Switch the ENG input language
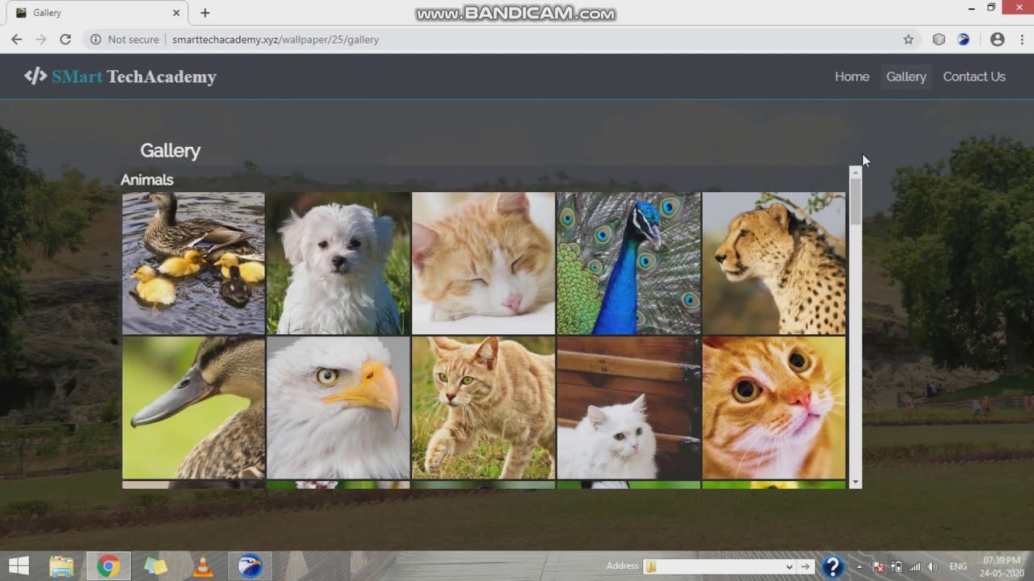 point(958,566)
